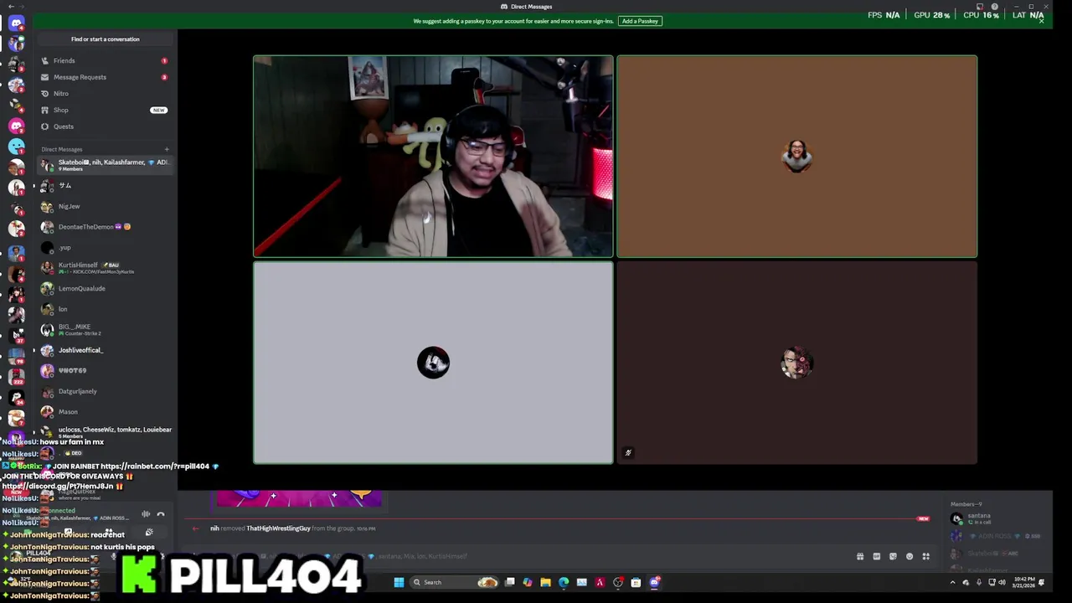Show hidden system tray icons chevron
The image size is (1072, 603).
(x=952, y=582)
